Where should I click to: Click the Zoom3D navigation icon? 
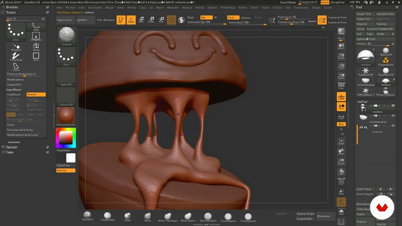341,161
